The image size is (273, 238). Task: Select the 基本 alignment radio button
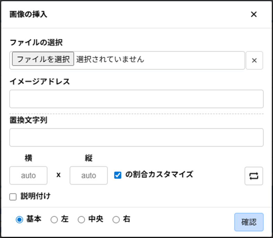pyautogui.click(x=19, y=220)
